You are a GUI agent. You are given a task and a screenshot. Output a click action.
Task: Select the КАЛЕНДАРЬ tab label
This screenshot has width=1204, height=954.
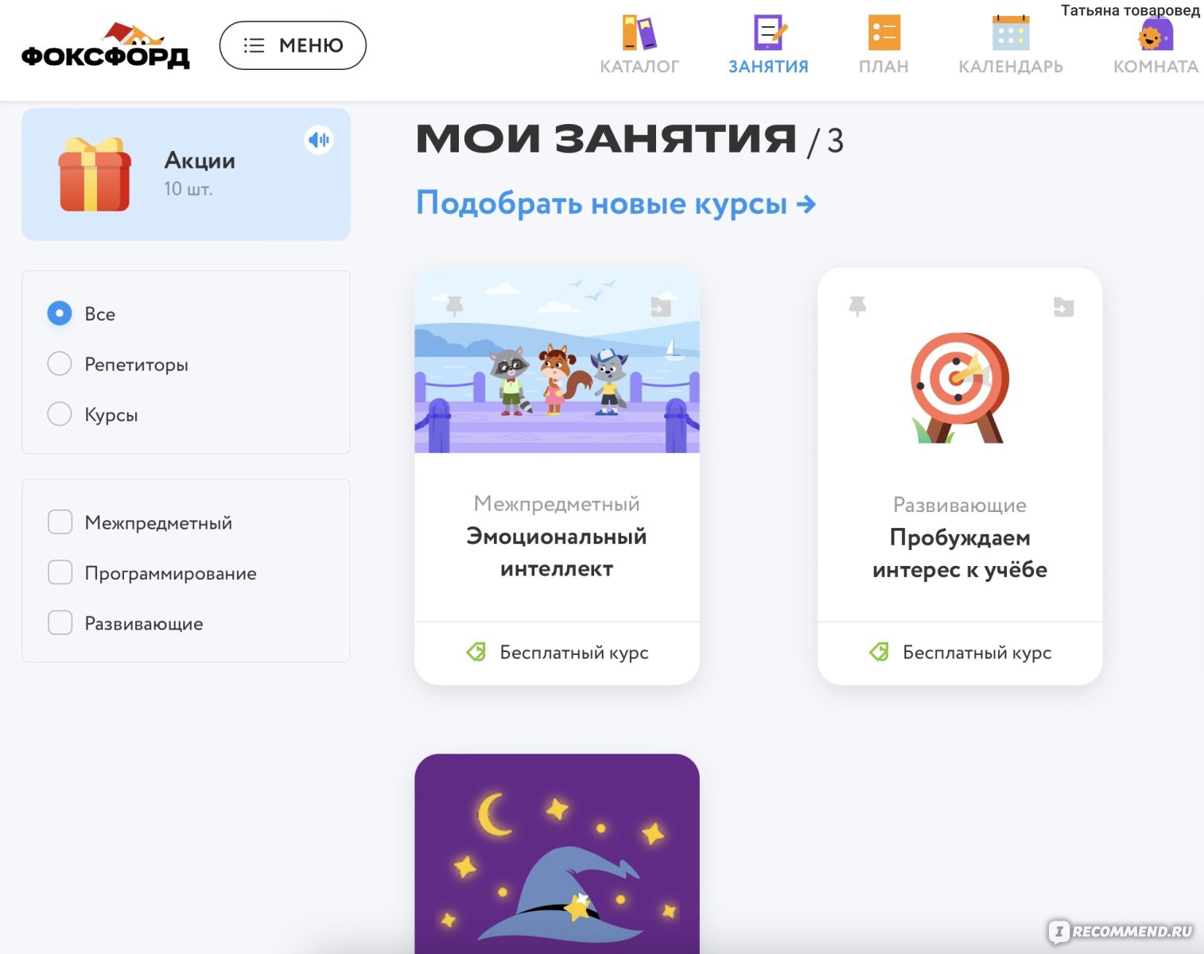[x=1011, y=67]
